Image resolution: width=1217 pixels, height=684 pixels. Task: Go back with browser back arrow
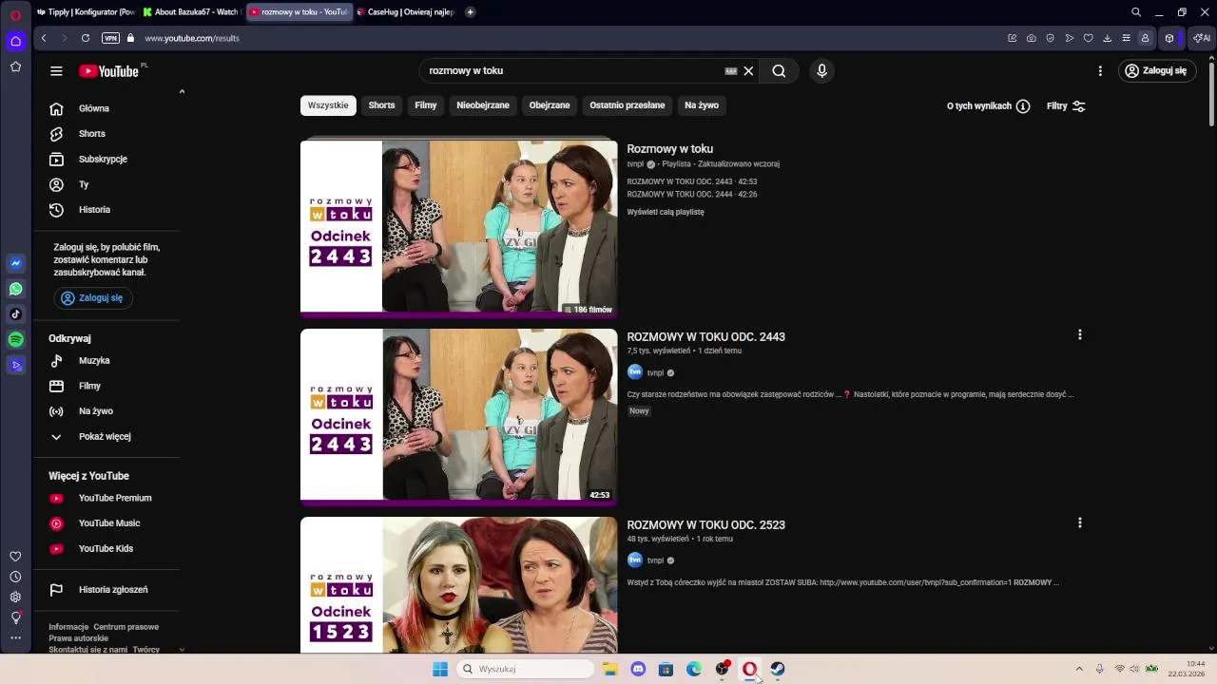pos(44,38)
